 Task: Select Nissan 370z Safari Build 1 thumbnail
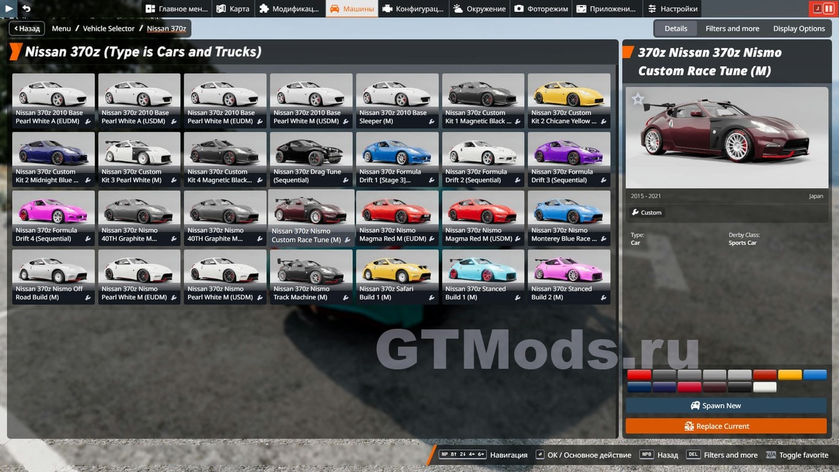[x=397, y=277]
